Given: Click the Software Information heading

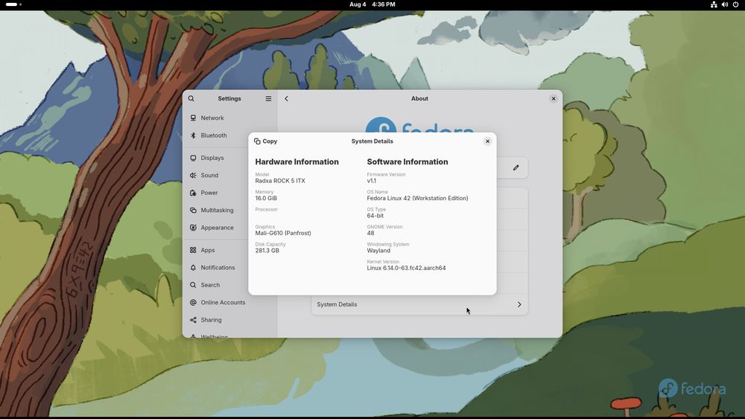Looking at the screenshot, I should [x=408, y=161].
